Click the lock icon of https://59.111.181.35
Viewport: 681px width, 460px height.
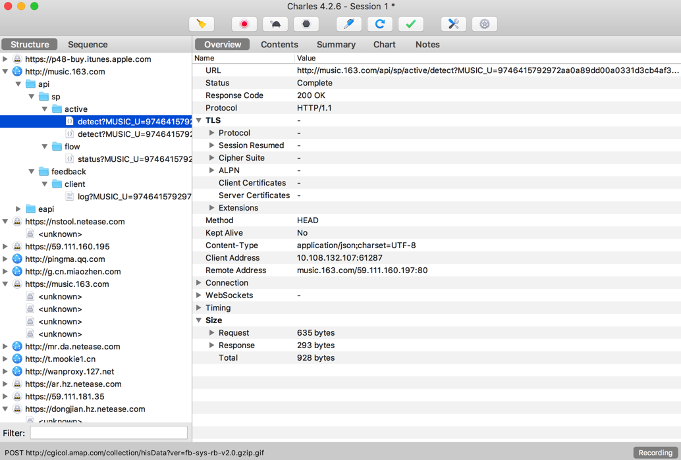point(17,397)
